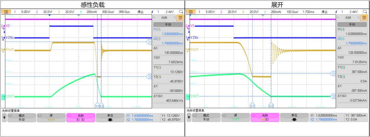Open the 源 IOUT softkey in right scope

[236, 118]
